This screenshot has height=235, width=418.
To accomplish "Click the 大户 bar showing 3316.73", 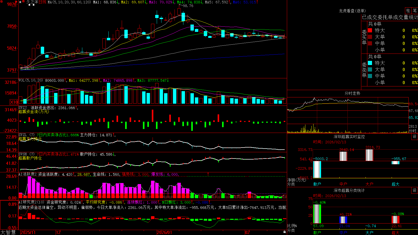I will (x=369, y=155).
